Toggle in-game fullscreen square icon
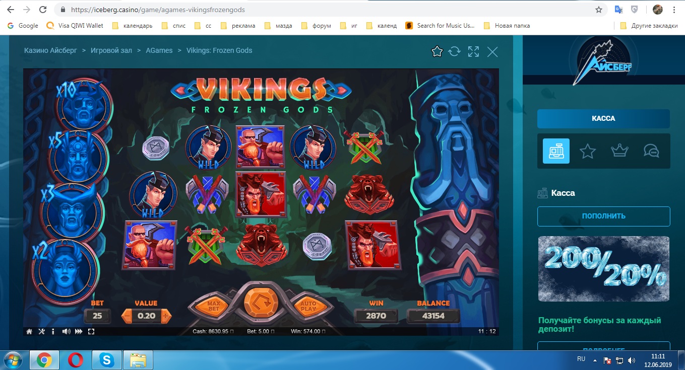The image size is (685, 370). (x=91, y=331)
